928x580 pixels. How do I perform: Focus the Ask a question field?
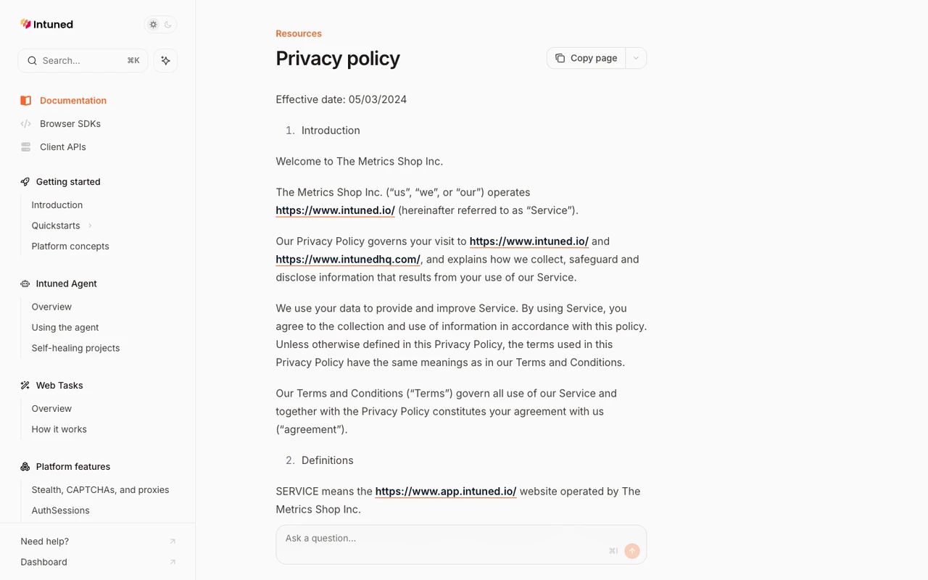point(461,544)
